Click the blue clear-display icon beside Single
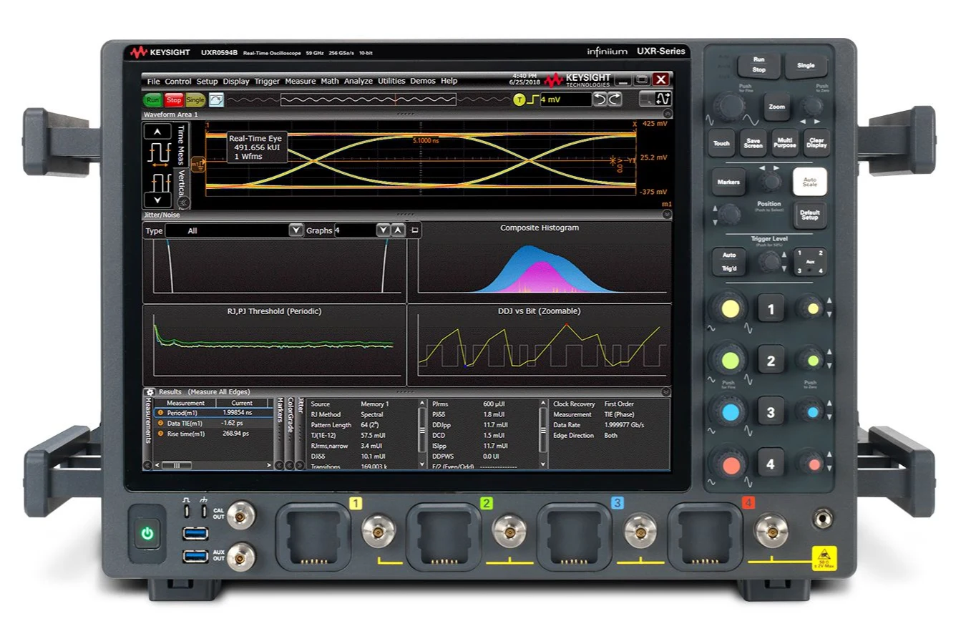 (x=216, y=100)
